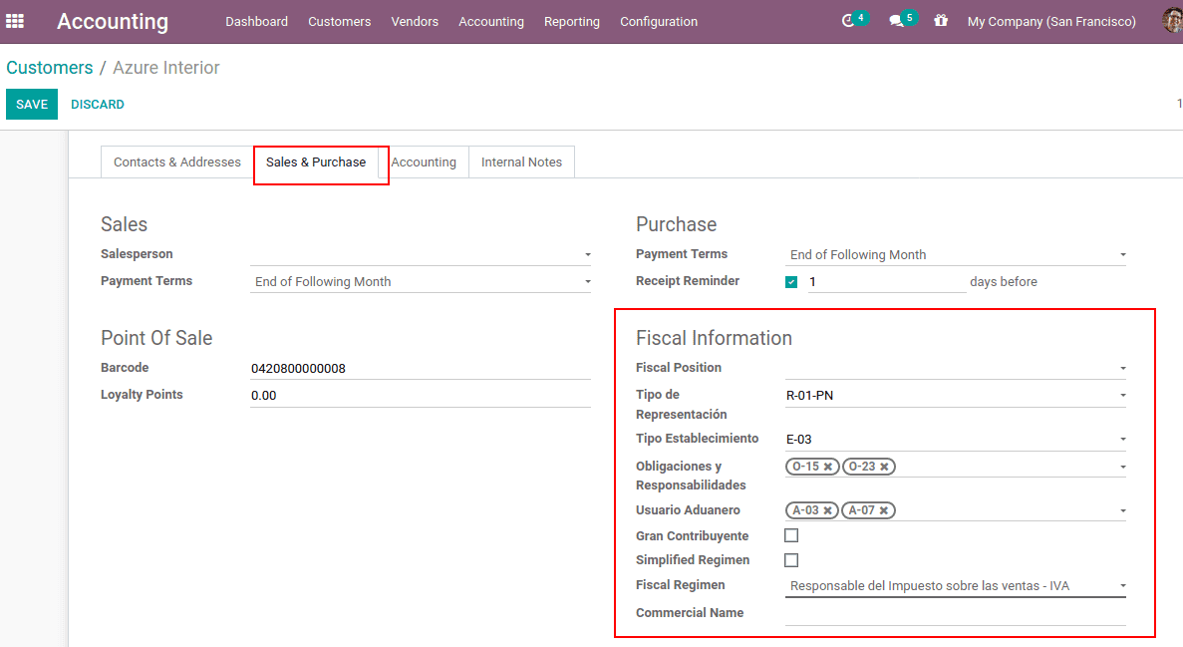Click the Point Of Sale heading

point(156,338)
